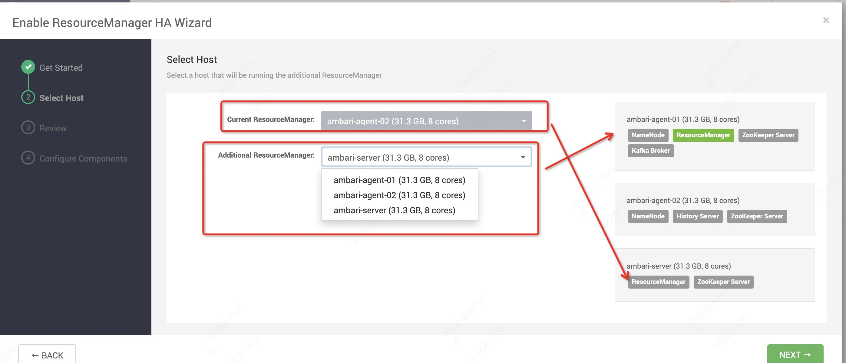Click the green Get Started checkmark icon
846x363 pixels.
click(x=28, y=67)
